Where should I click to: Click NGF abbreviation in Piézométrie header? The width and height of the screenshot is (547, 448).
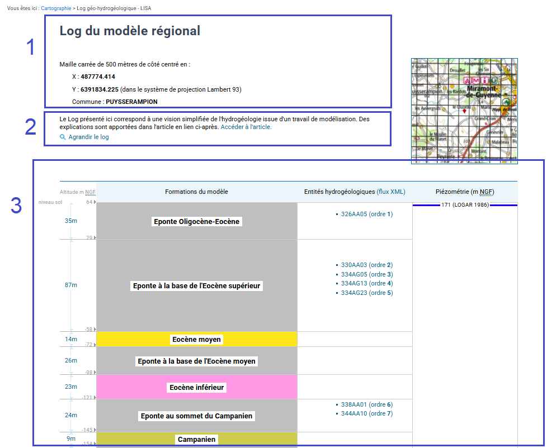click(x=486, y=192)
